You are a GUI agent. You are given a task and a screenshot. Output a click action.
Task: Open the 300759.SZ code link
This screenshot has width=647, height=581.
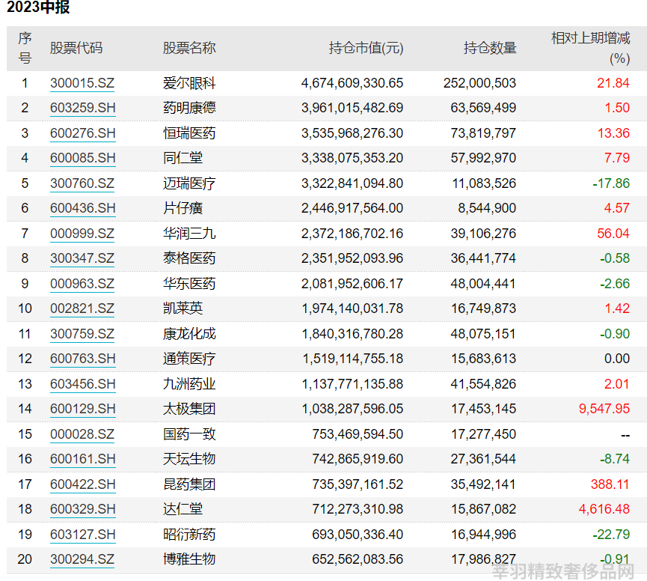pyautogui.click(x=82, y=334)
